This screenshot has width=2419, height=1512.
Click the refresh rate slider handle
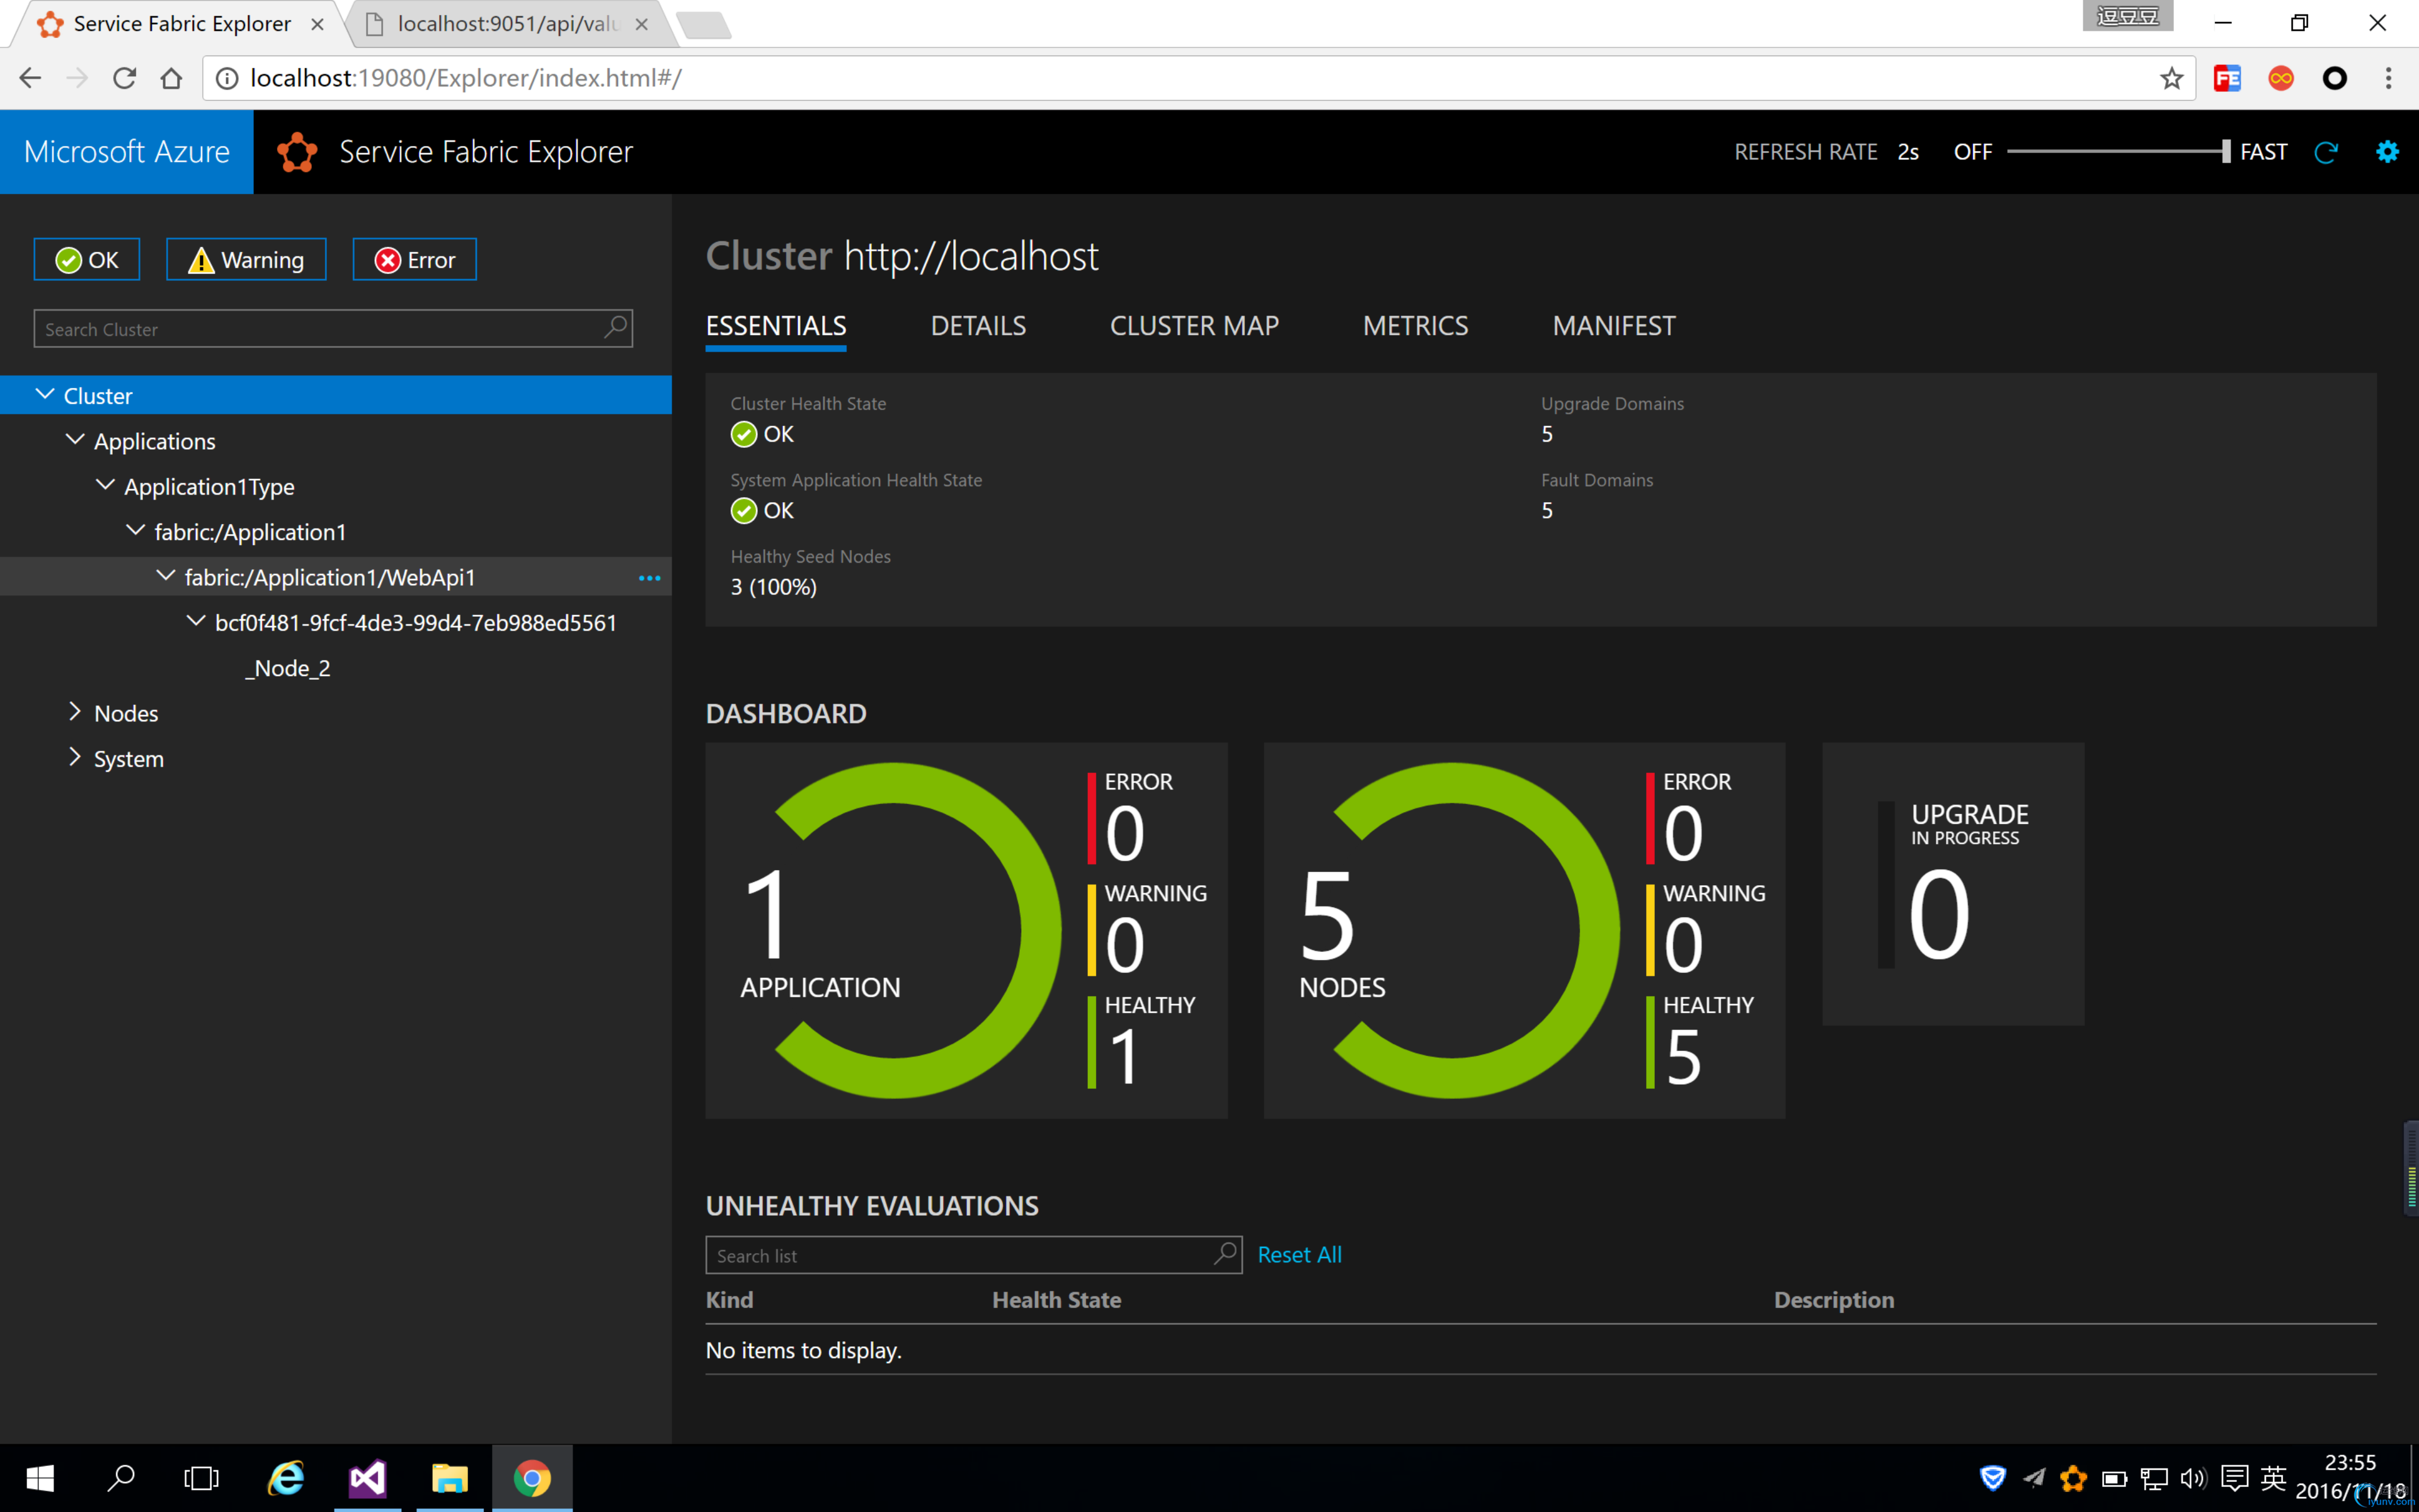2225,152
